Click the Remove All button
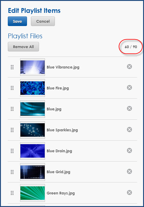This screenshot has width=144, height=207. (23, 47)
